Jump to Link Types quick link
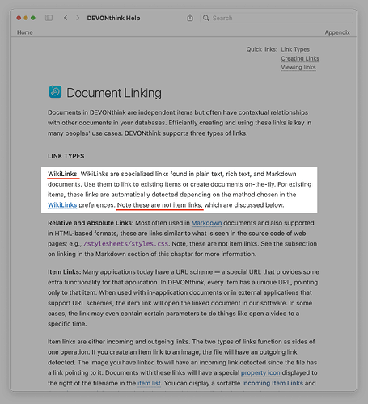This screenshot has height=404, width=368. click(x=295, y=49)
